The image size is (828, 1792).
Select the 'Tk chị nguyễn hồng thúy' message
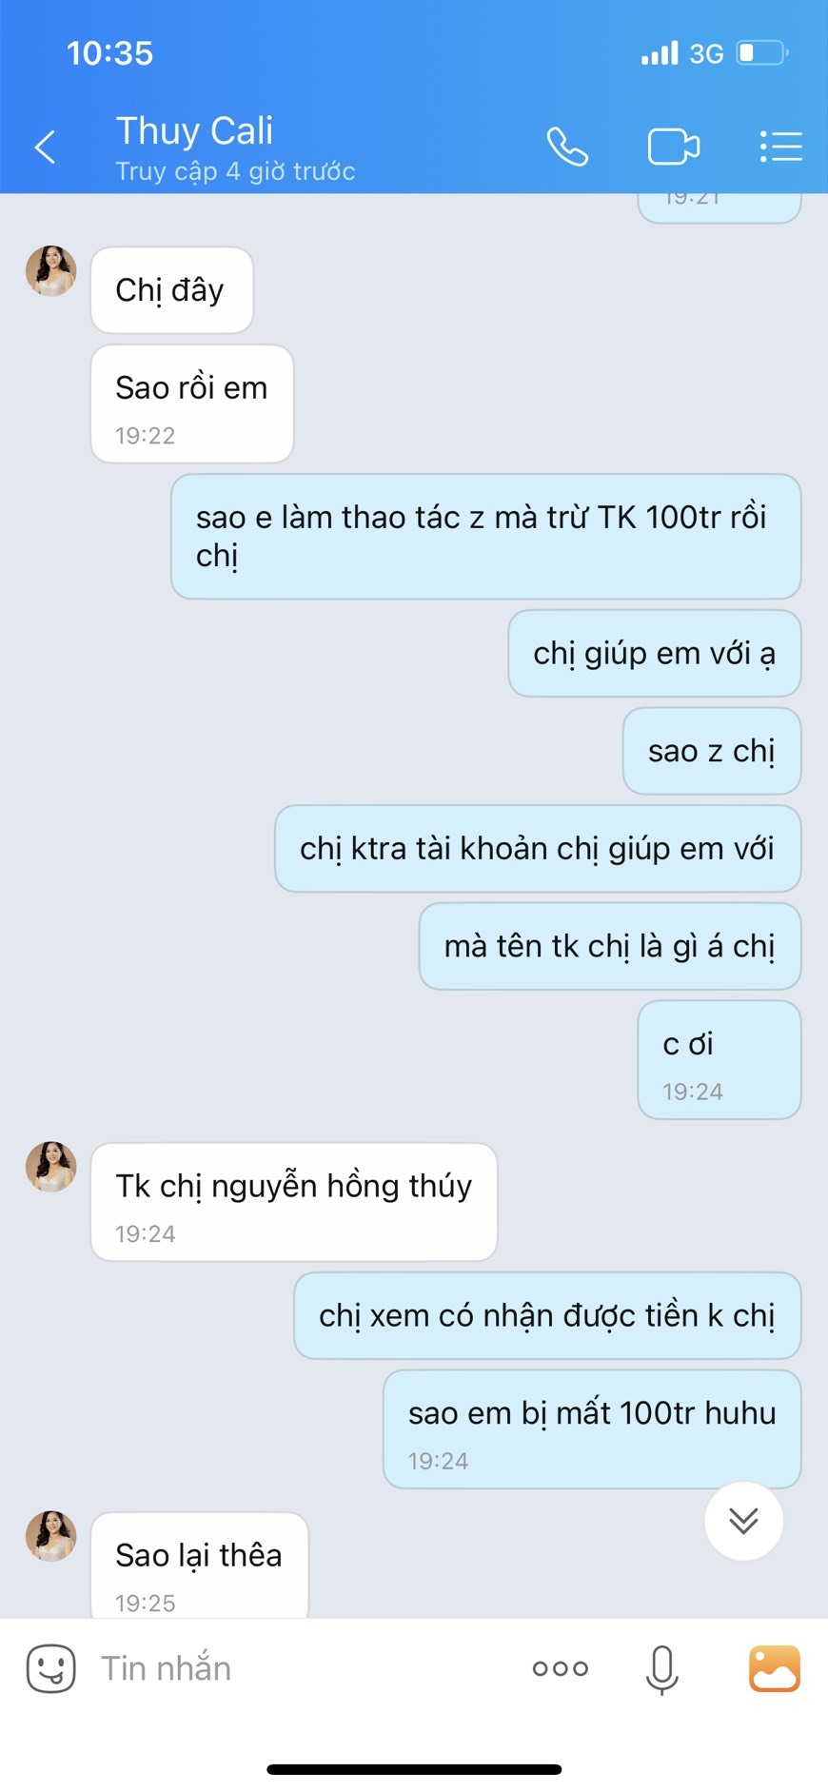coord(294,1203)
